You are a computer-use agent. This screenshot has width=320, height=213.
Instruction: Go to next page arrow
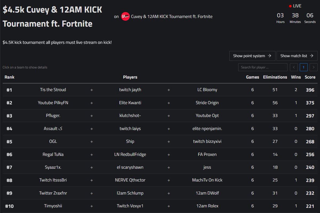tap(314, 67)
